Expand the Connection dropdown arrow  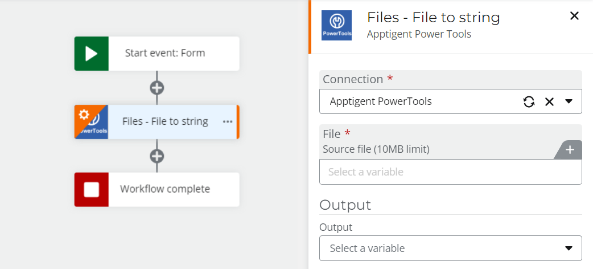coord(569,101)
